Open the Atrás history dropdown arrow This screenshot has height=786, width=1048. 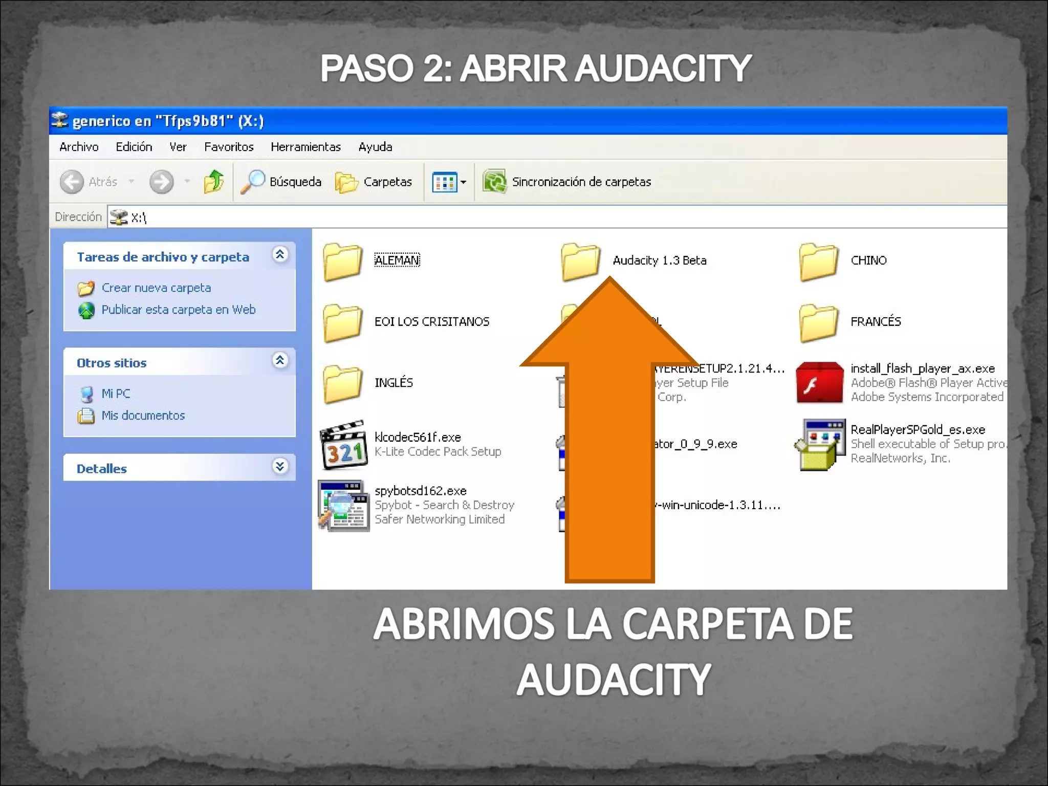tap(132, 182)
